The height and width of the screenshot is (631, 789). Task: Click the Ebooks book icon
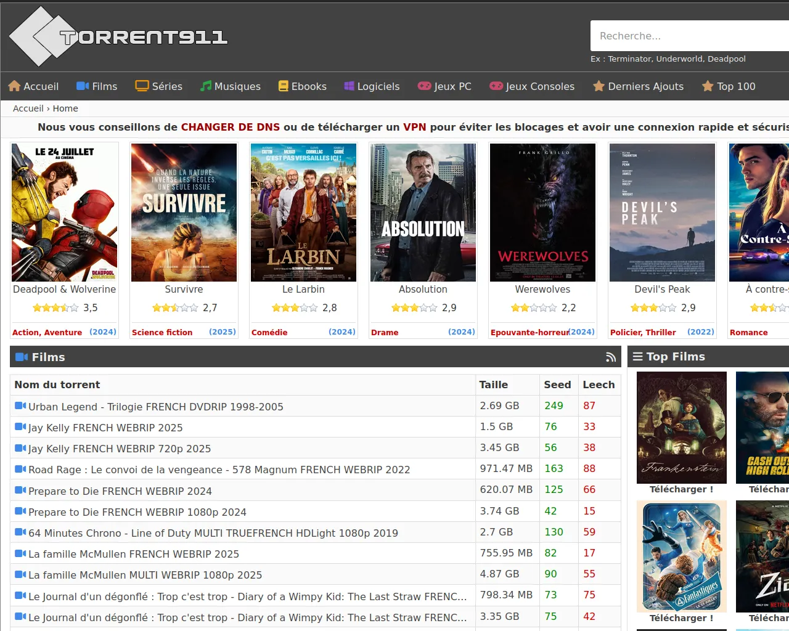pyautogui.click(x=284, y=86)
